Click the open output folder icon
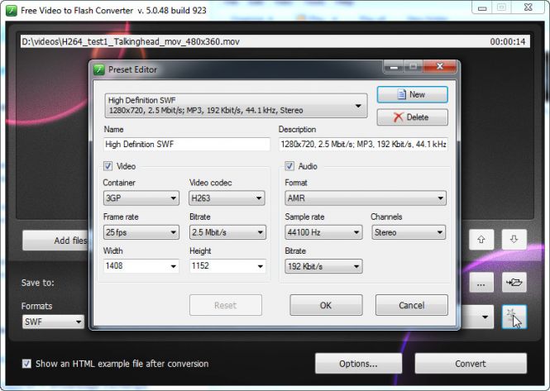Screen dimensions: 550x391 pos(513,283)
